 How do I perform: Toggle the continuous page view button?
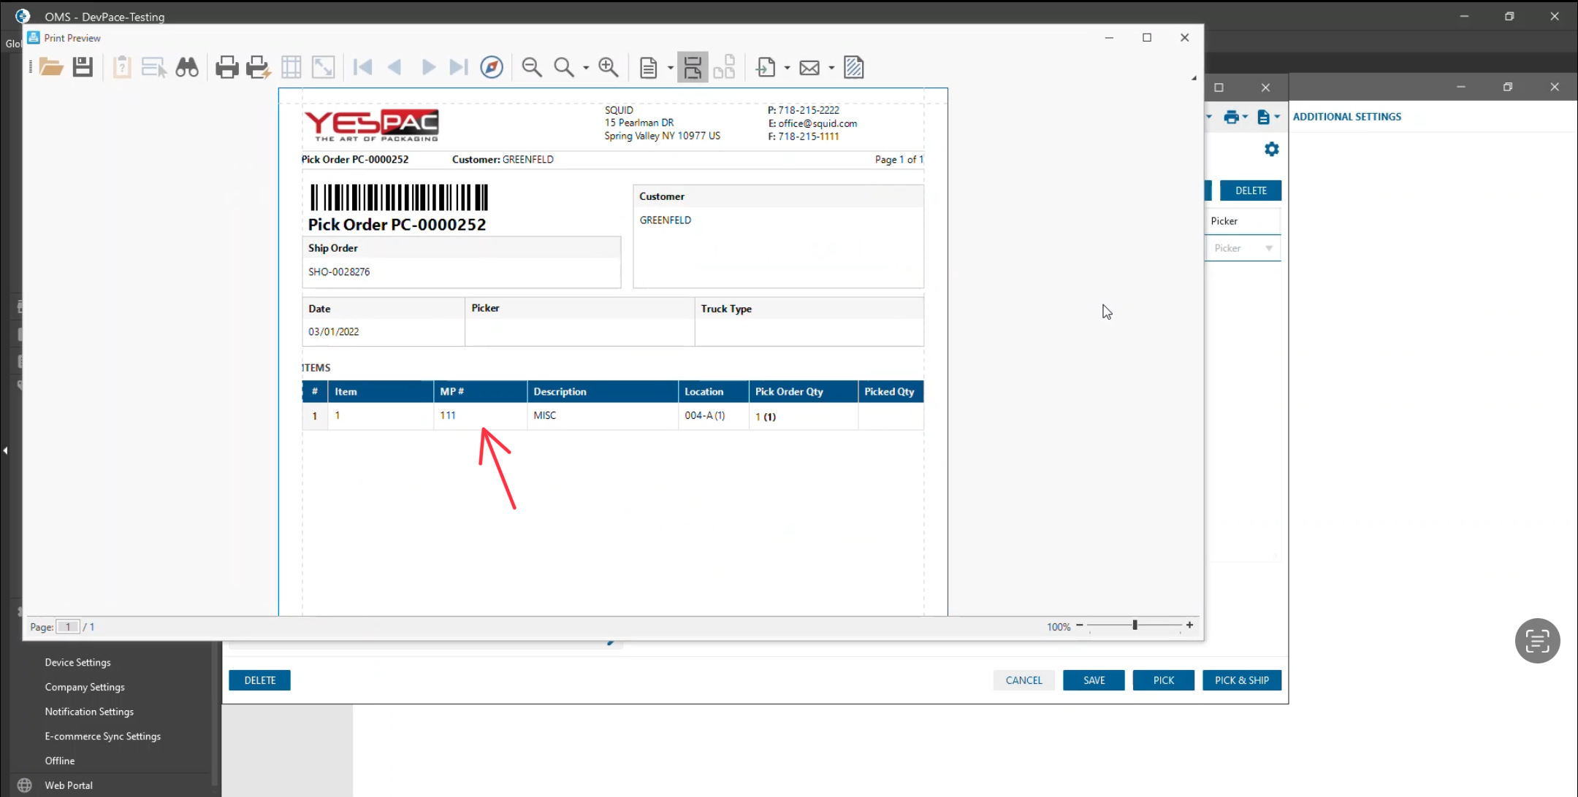point(692,68)
